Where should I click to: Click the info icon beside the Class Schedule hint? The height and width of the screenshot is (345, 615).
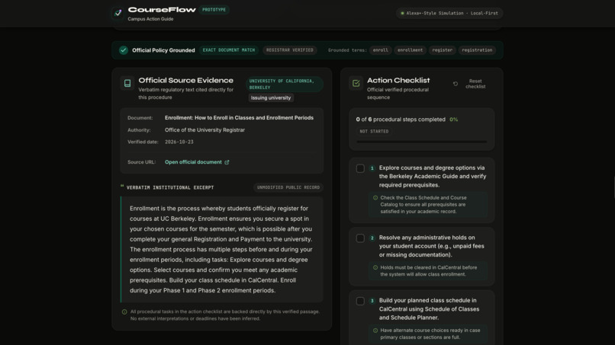(x=375, y=198)
